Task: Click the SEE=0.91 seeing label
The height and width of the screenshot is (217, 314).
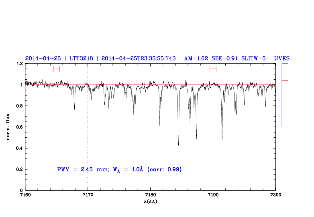Action: click(227, 58)
